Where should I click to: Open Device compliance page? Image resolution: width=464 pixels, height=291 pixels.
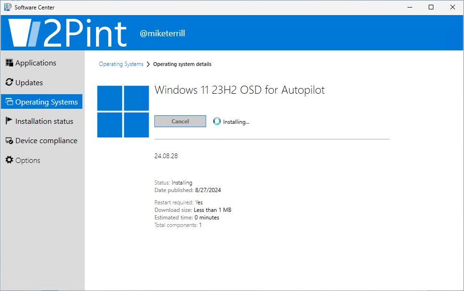[41, 141]
